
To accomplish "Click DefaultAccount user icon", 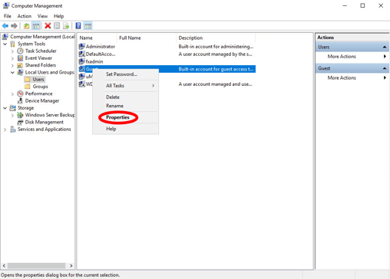I will (81, 54).
